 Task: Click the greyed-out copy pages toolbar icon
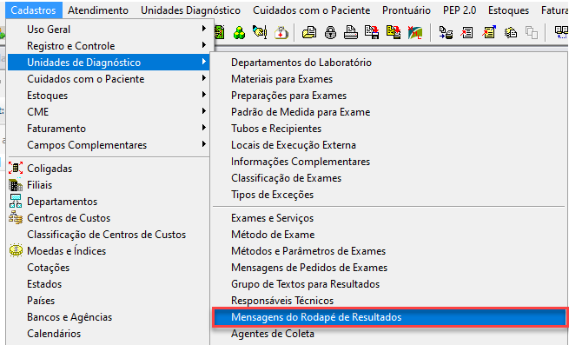click(532, 33)
